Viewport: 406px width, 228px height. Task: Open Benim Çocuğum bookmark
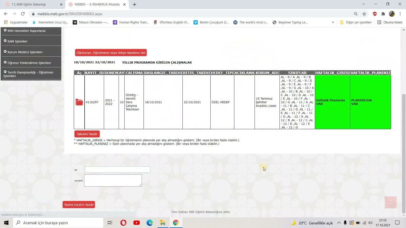[211, 22]
